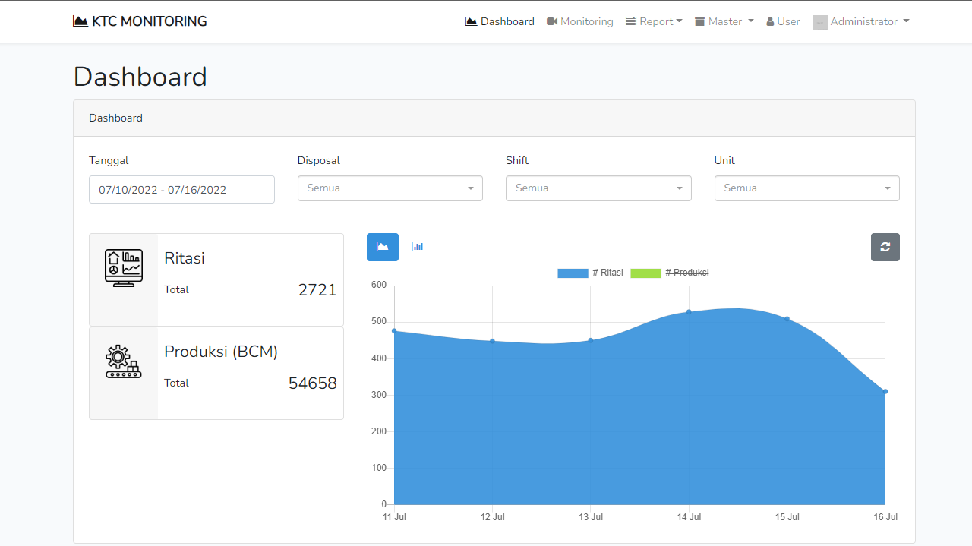Open the Report menu

pyautogui.click(x=654, y=21)
